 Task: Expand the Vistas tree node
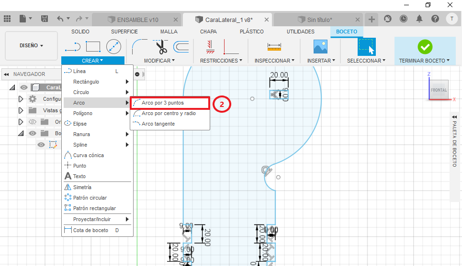pyautogui.click(x=21, y=110)
